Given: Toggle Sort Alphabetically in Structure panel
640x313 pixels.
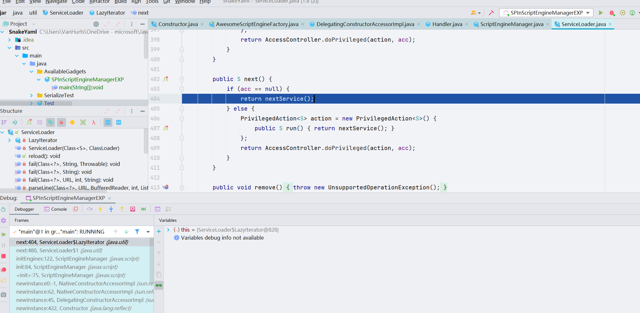Looking at the screenshot, I should tap(15, 122).
